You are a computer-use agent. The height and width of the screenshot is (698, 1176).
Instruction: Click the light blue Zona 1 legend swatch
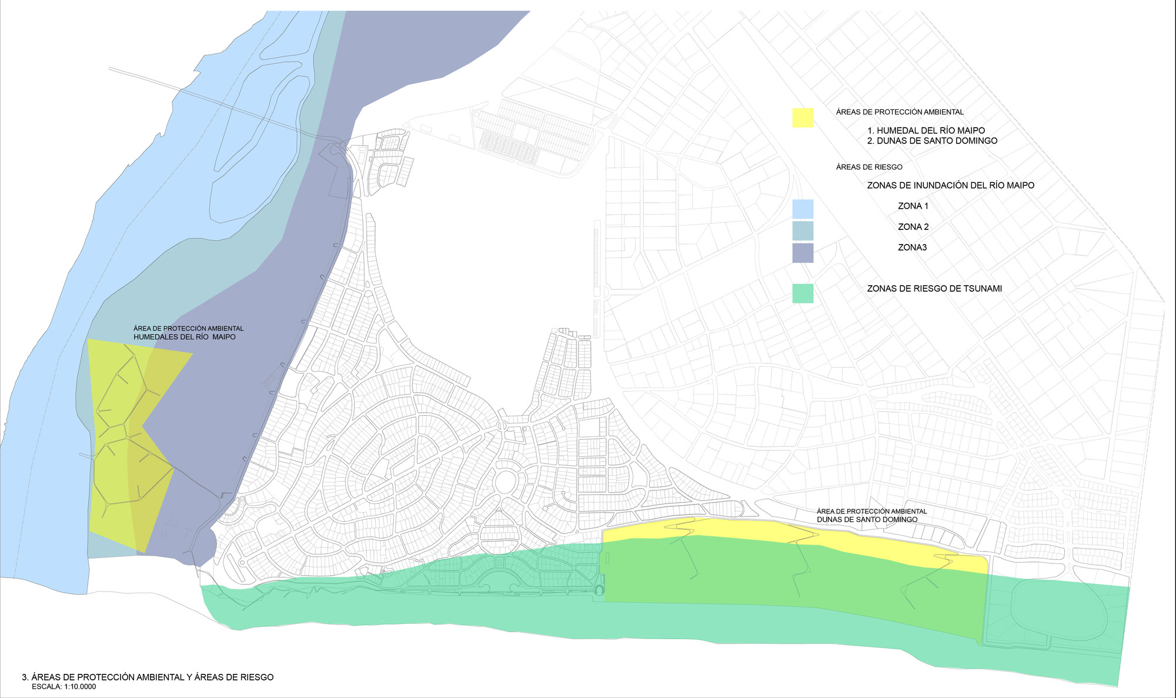tap(803, 209)
